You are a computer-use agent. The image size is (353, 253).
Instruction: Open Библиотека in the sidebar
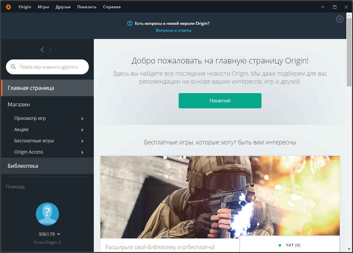tap(47, 166)
